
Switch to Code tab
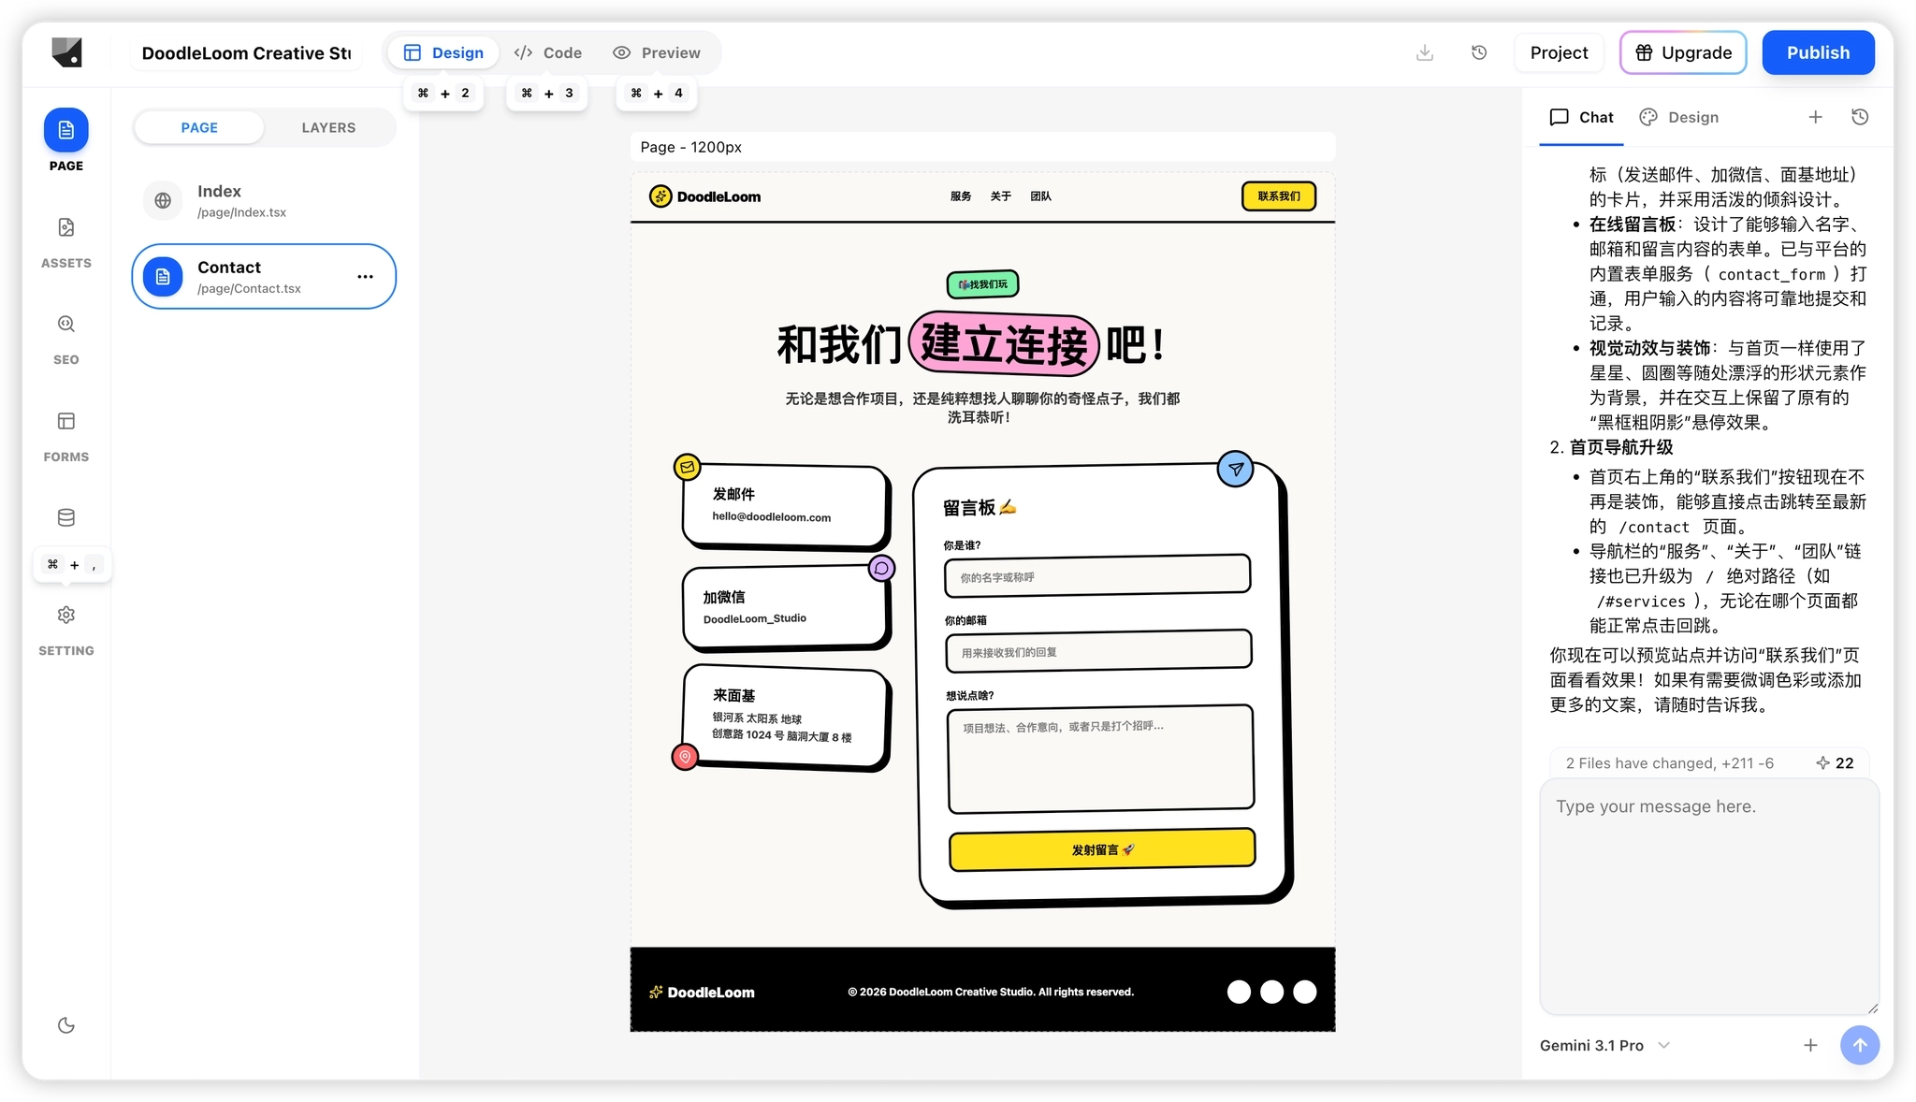click(x=548, y=52)
